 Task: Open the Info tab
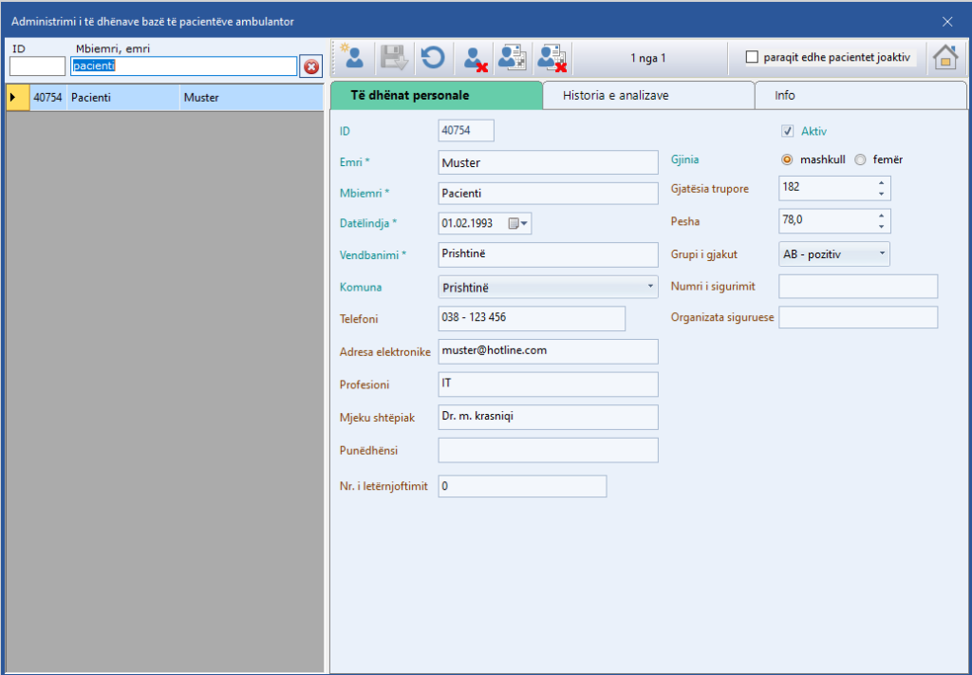coord(860,96)
